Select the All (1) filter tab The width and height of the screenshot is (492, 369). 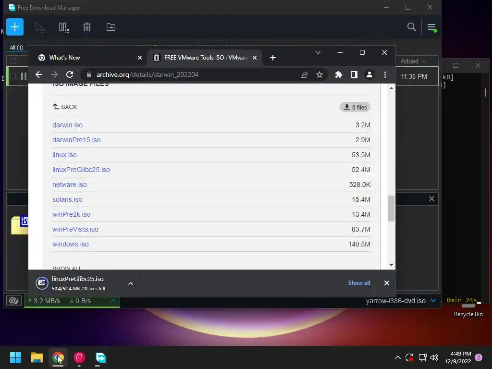(16, 48)
